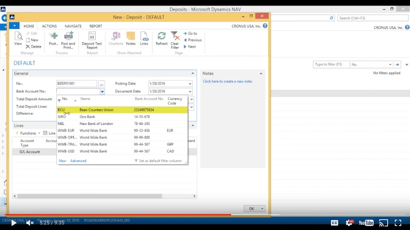Select the WWB-OPE... bank account row

click(x=122, y=137)
